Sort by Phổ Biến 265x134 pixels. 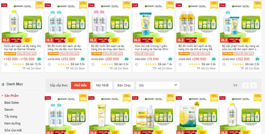point(81,85)
